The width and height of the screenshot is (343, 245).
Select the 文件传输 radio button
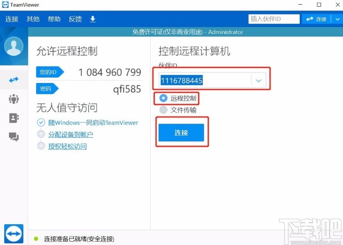[x=163, y=110]
